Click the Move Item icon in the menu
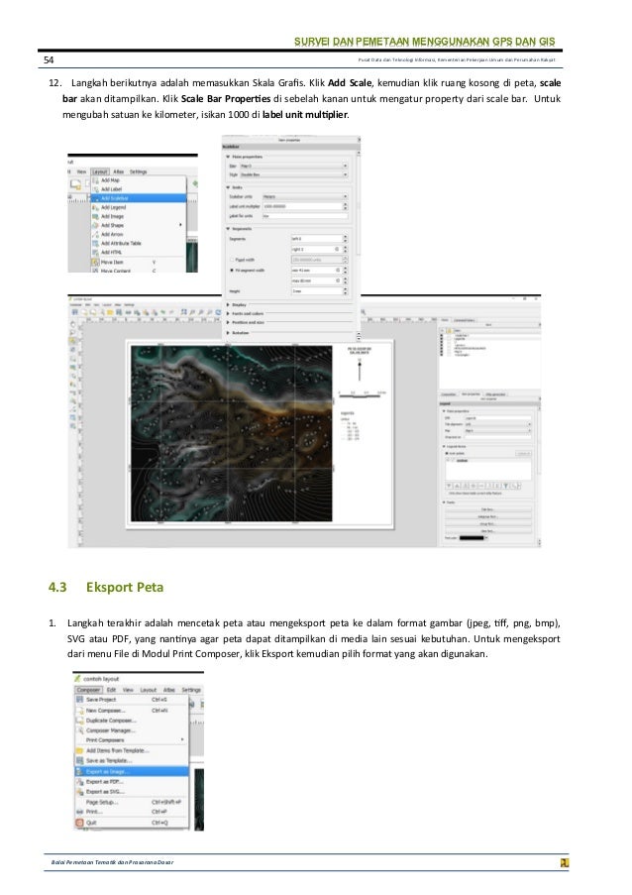The image size is (632, 895). click(x=95, y=262)
